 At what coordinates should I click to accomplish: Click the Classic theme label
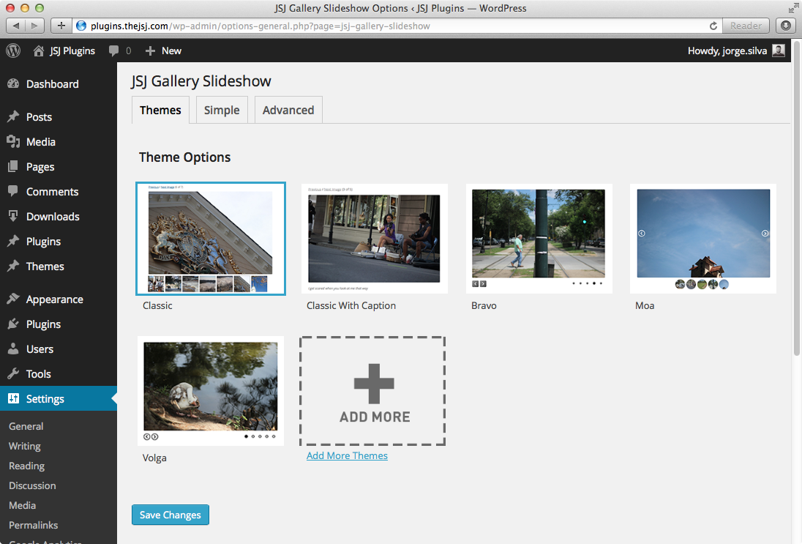tap(157, 305)
